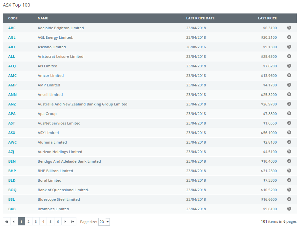Image resolution: width=300 pixels, height=229 pixels.
Task: Select page 6 in the pager
Action: [x=58, y=222]
